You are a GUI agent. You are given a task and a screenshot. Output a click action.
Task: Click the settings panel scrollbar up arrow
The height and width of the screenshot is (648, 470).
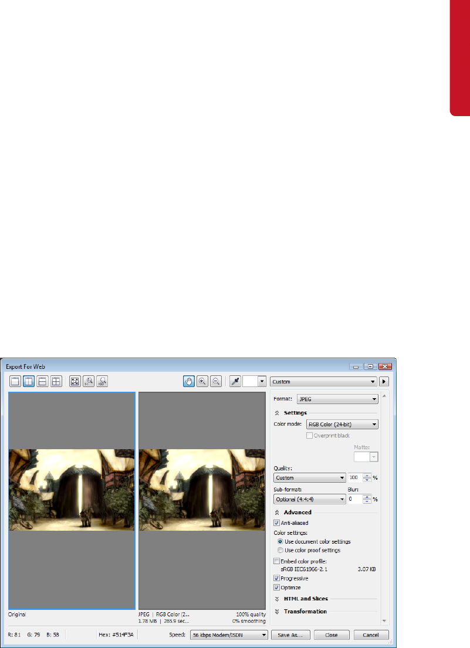[384, 395]
